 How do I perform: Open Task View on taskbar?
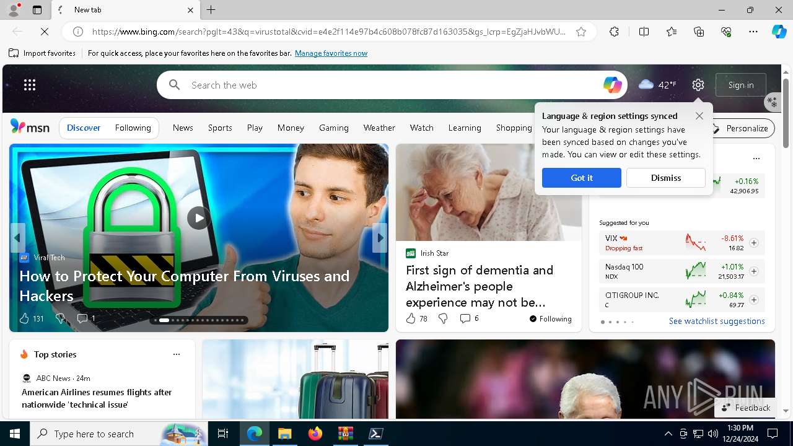(223, 434)
